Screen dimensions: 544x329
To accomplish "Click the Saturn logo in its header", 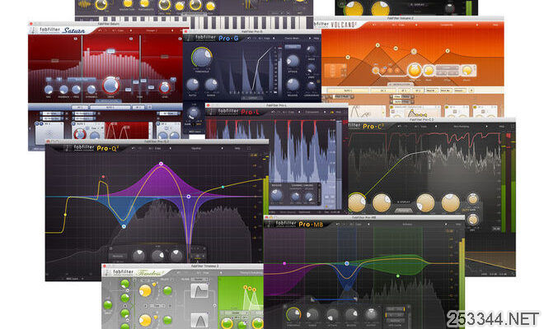I will point(73,30).
